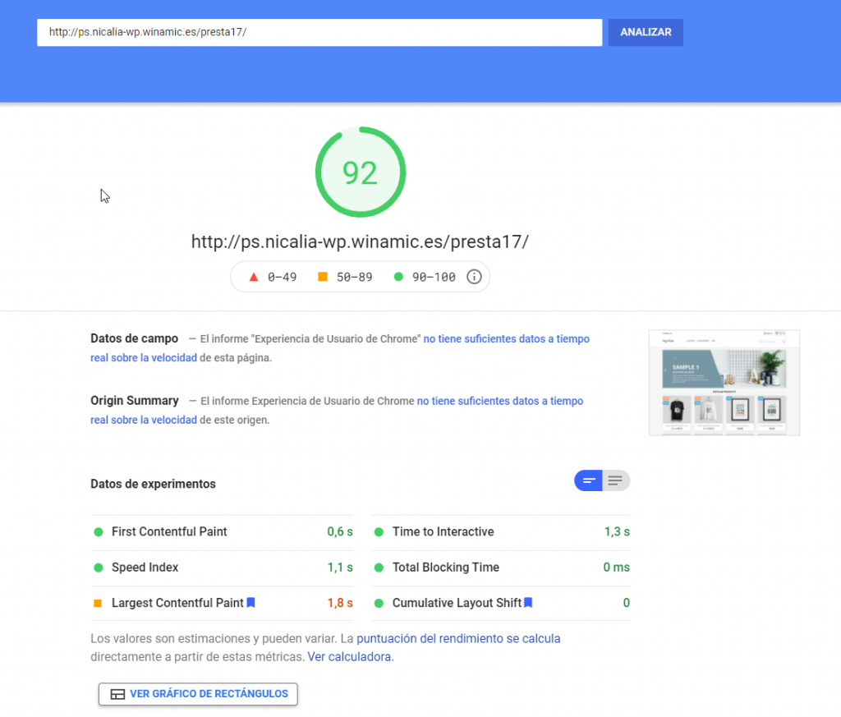Switch to the compact metrics view toggle
Screen dimensions: 841x717
tap(588, 480)
